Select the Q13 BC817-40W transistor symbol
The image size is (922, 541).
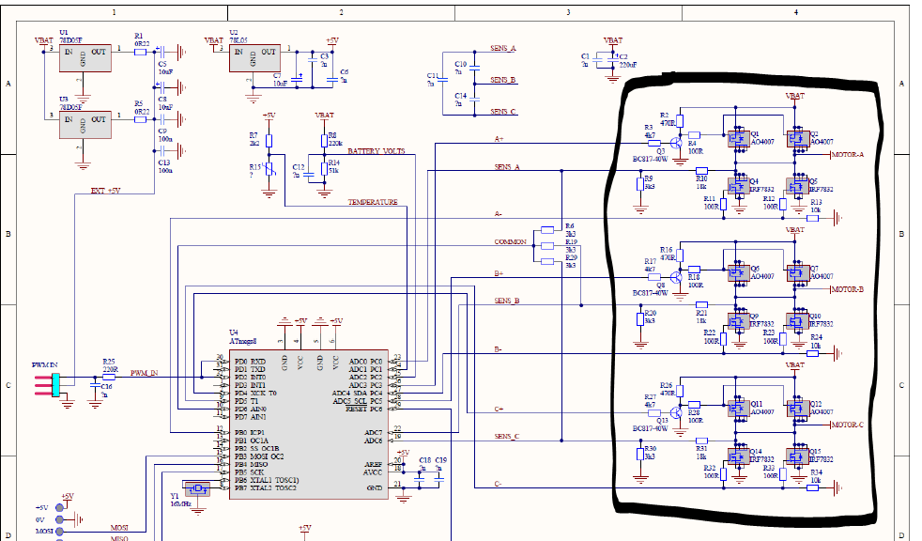pos(677,412)
